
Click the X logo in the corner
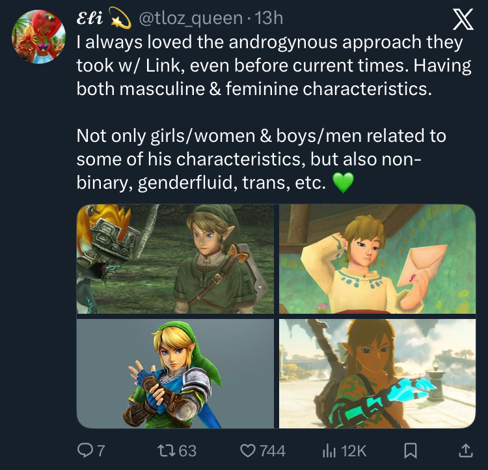462,21
